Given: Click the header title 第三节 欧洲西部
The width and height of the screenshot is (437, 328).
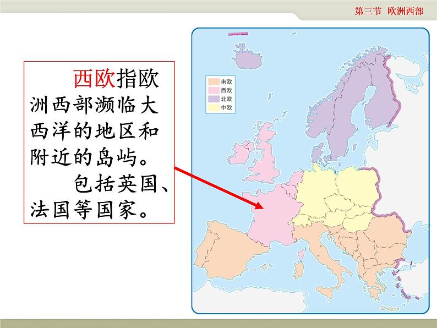Looking at the screenshot, I should coord(389,11).
